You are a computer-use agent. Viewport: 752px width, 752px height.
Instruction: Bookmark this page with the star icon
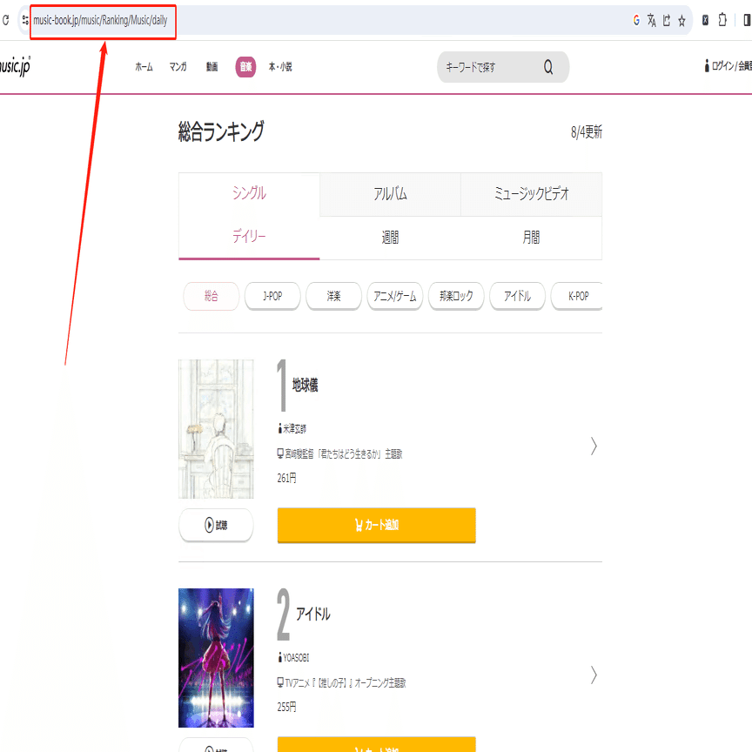pyautogui.click(x=681, y=20)
